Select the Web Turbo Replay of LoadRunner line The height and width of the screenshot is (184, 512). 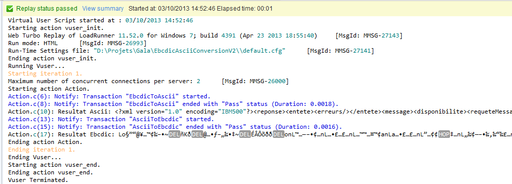pyautogui.click(x=205, y=35)
